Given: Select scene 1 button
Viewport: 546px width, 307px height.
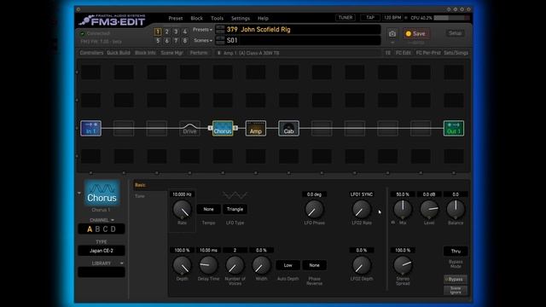Looking at the screenshot, I should tap(158, 32).
